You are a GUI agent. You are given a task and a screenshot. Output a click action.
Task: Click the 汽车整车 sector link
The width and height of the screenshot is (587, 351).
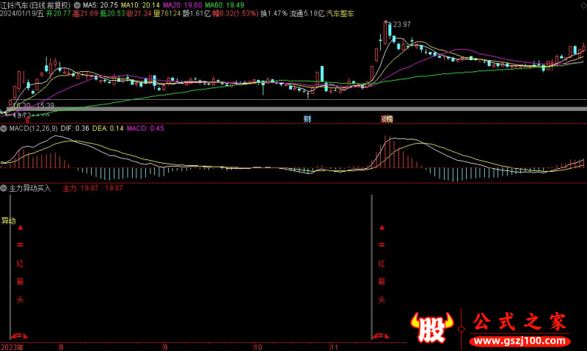[340, 13]
